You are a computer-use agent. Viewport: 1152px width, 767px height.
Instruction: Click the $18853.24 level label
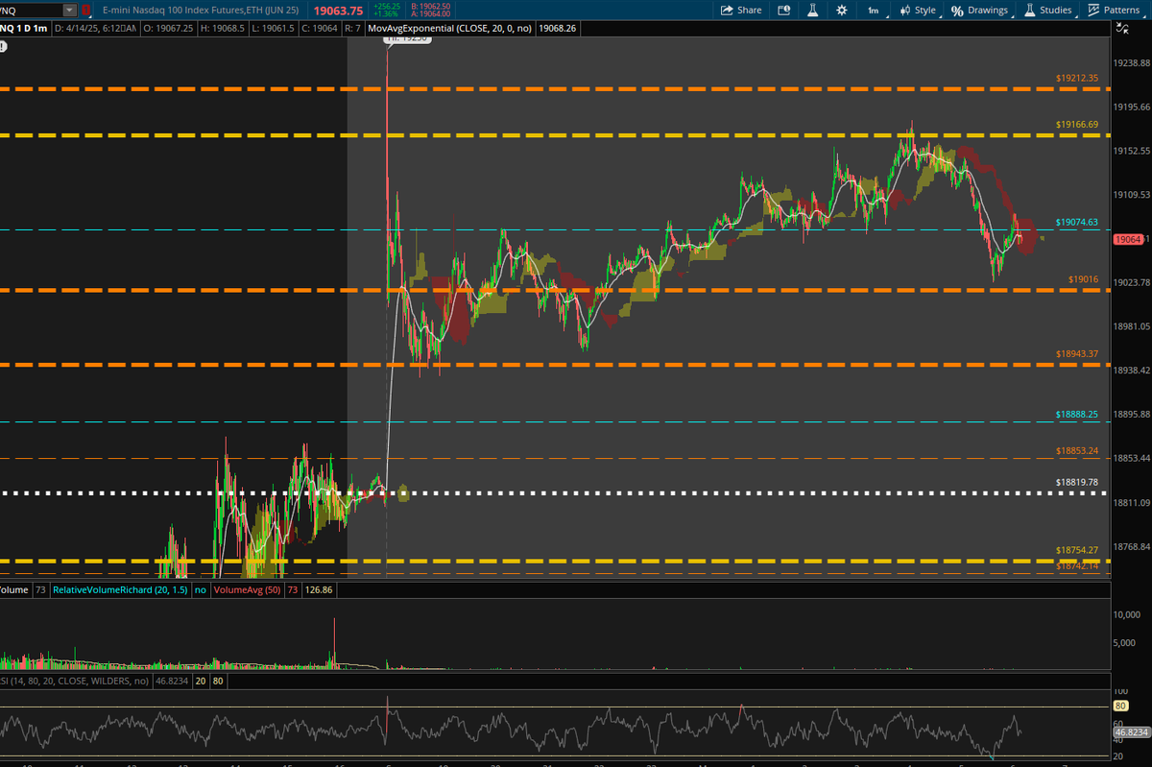point(1076,450)
